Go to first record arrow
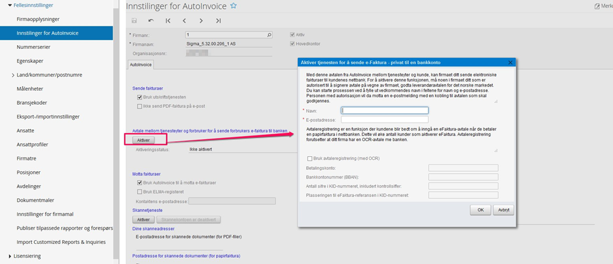 click(168, 21)
